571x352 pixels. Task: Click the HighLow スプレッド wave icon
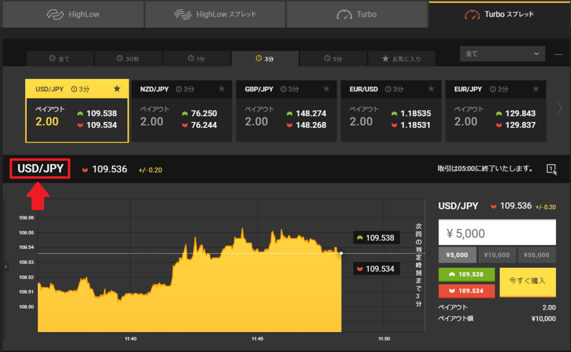pos(183,14)
